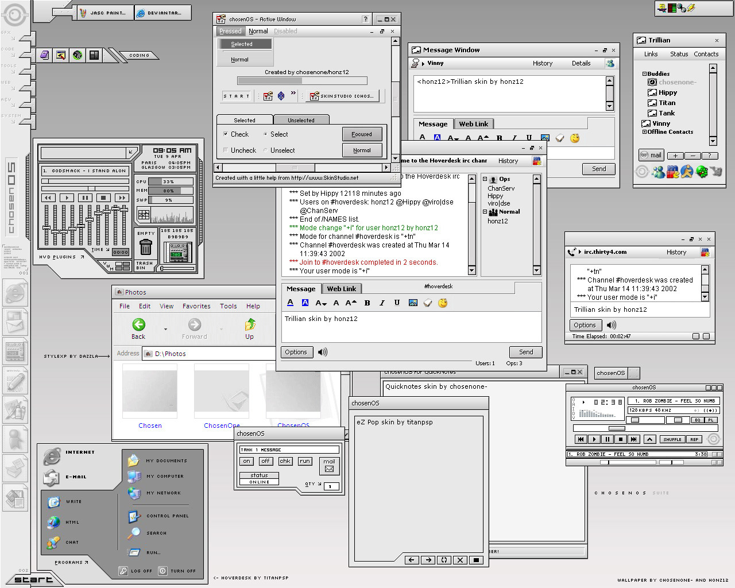The height and width of the screenshot is (588, 735).
Task: Click envelope mail button in chosenOS tank widget
Action: tap(329, 466)
